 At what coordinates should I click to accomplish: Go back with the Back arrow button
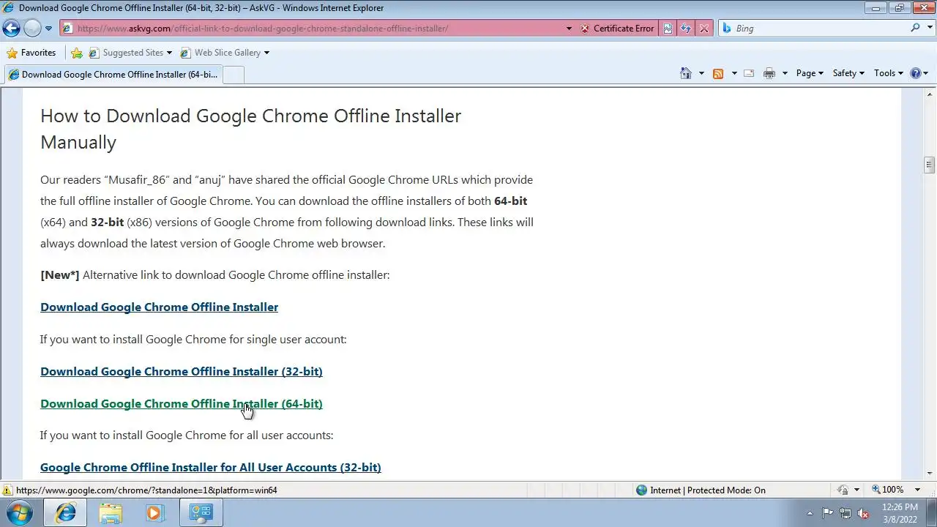coord(11,29)
